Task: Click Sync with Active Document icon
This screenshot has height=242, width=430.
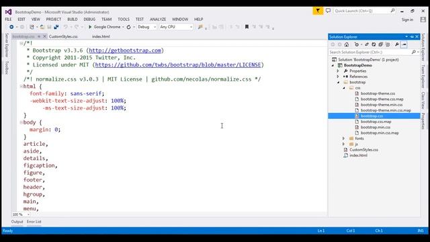Action: click(x=367, y=44)
